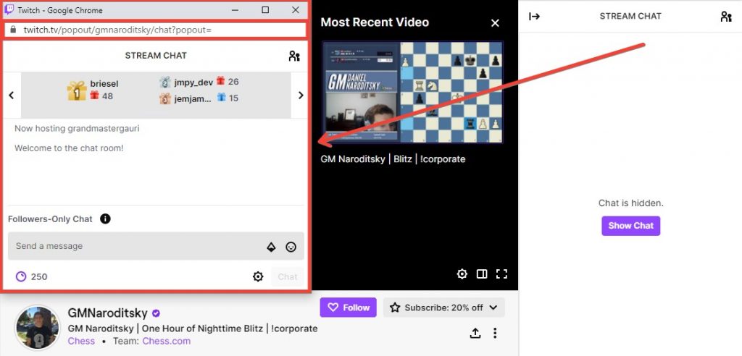742x356 pixels.
Task: Collapse the right Stream Chat panel arrow icon
Action: click(534, 17)
